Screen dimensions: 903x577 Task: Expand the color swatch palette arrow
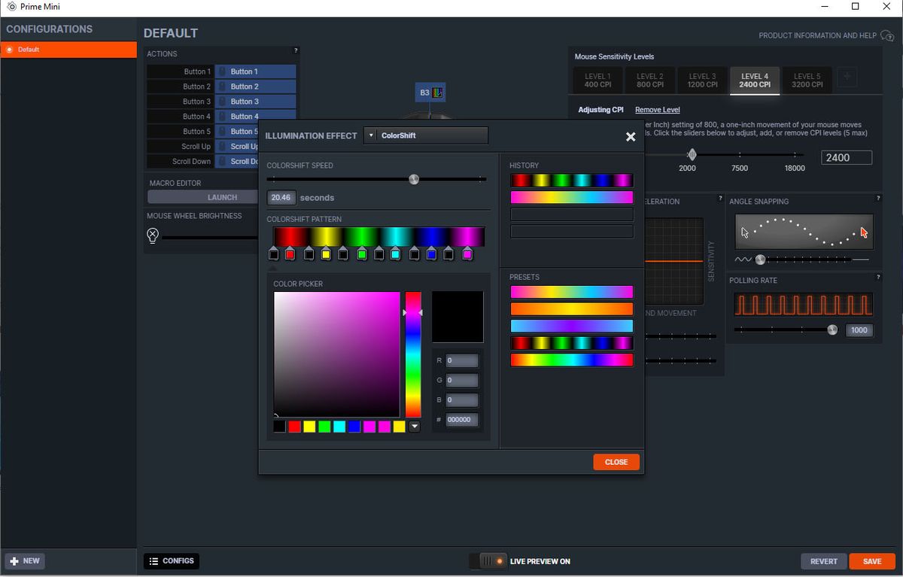414,427
